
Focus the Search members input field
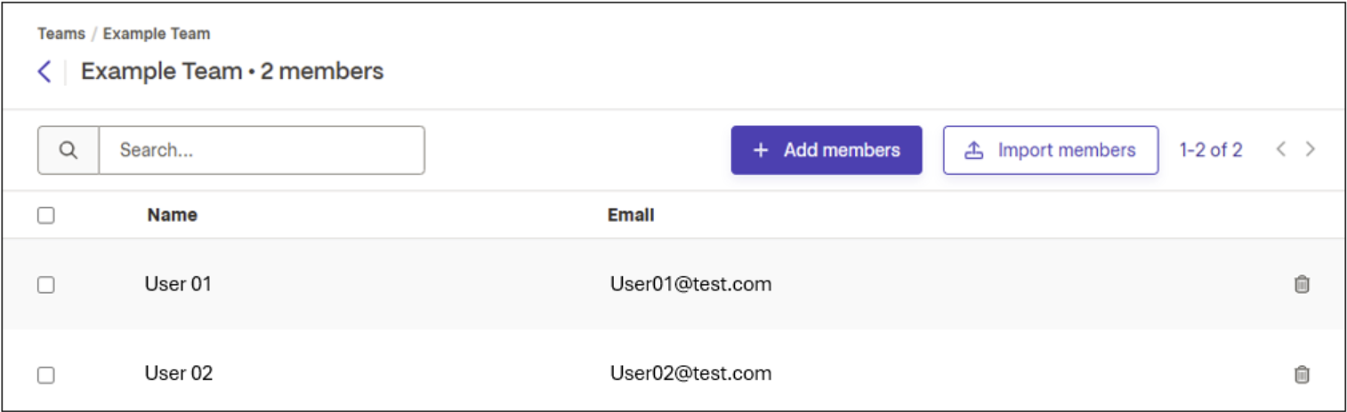pyautogui.click(x=262, y=150)
